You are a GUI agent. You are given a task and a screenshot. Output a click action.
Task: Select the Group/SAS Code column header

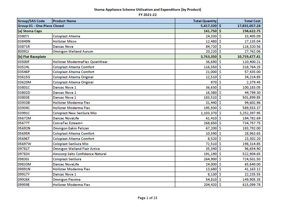pyautogui.click(x=35, y=21)
